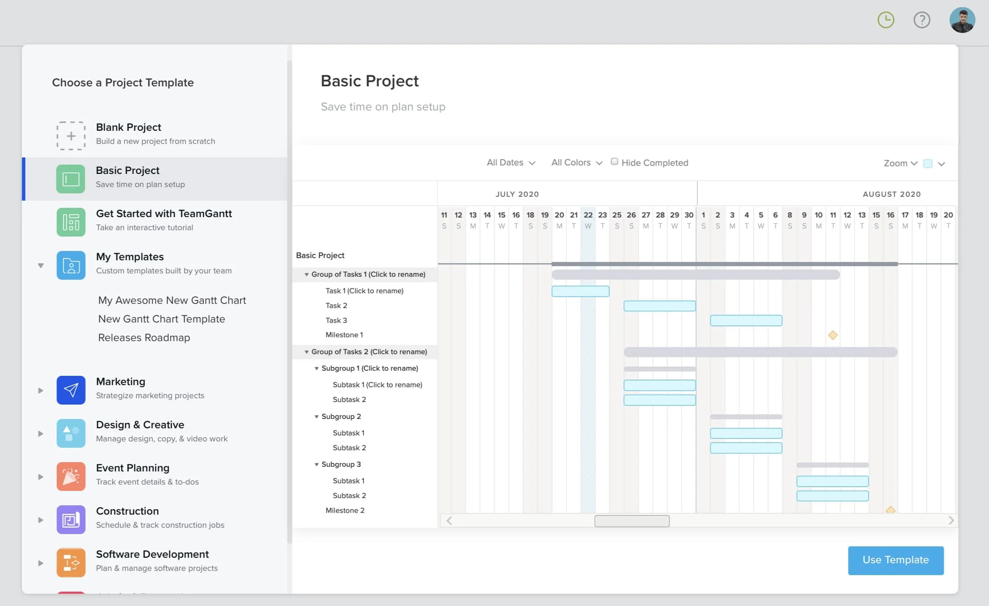
Task: Click the Get Started with TeamGantt icon
Action: (71, 222)
